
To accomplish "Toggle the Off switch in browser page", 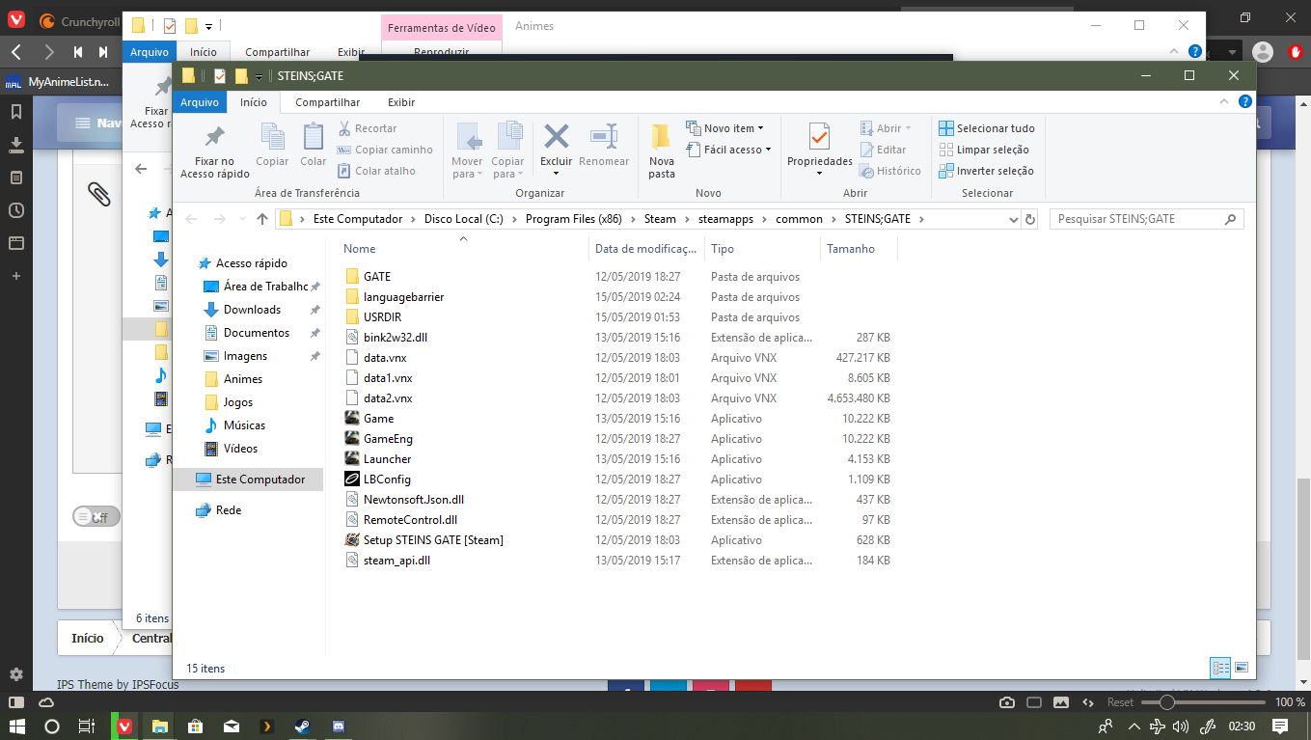I will [96, 516].
